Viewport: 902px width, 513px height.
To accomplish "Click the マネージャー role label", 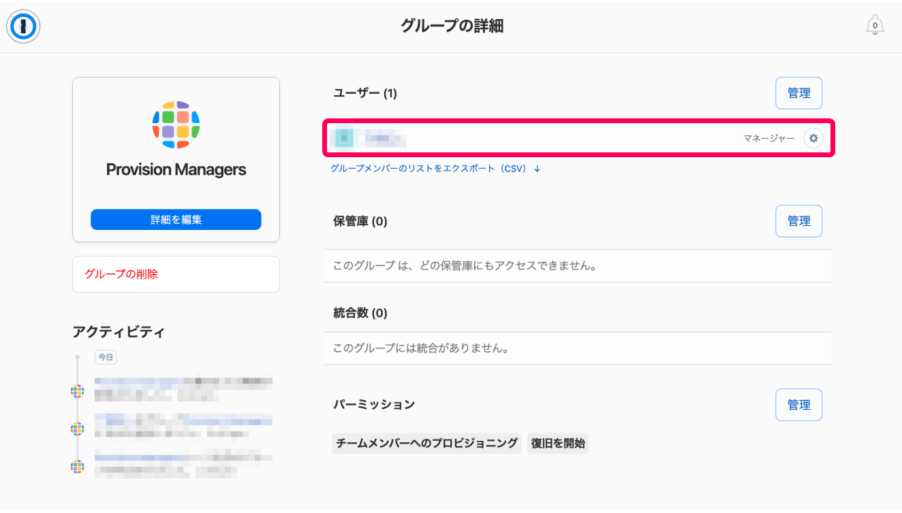I will pyautogui.click(x=768, y=138).
